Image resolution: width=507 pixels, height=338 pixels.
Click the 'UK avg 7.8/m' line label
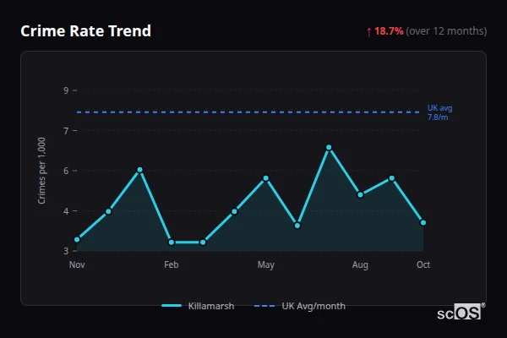click(439, 112)
